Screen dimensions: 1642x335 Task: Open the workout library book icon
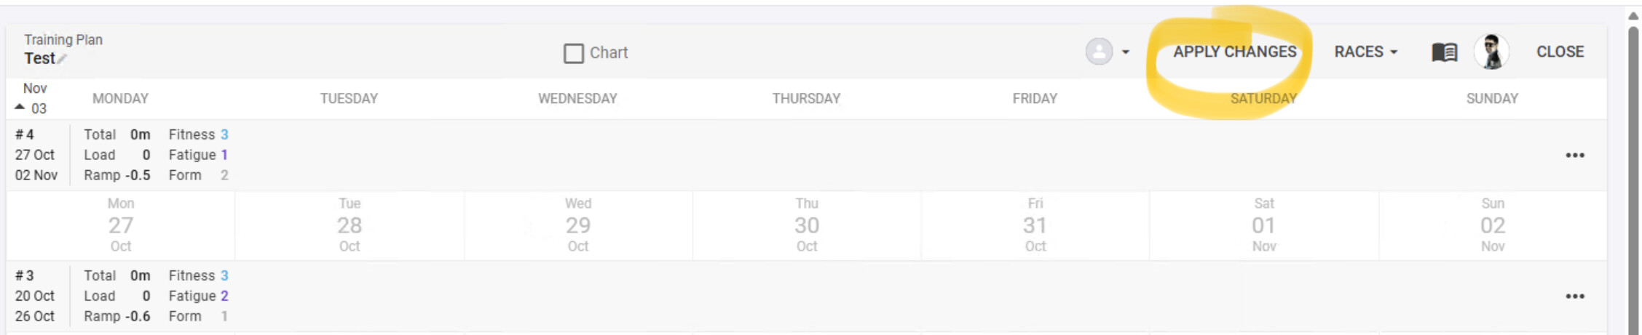click(1444, 52)
